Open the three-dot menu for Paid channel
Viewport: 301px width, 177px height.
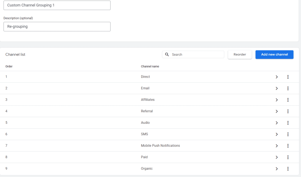coord(288,157)
